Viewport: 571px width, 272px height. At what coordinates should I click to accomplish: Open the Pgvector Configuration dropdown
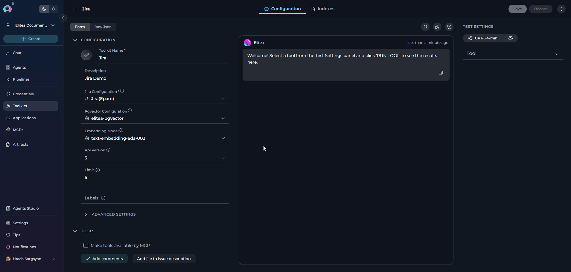[x=155, y=118]
